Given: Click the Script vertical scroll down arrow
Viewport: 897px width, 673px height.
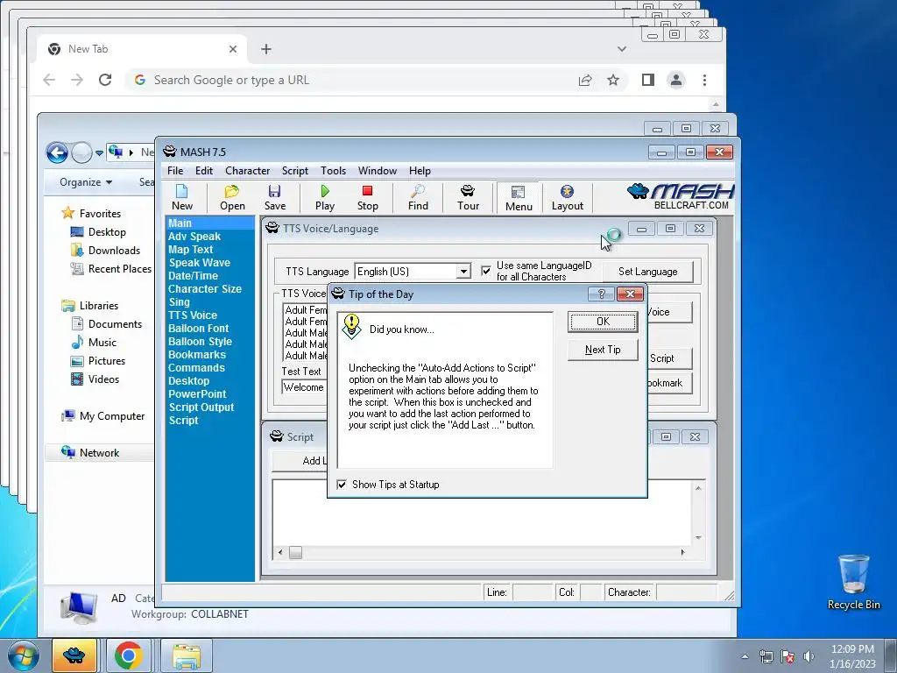Looking at the screenshot, I should point(698,537).
